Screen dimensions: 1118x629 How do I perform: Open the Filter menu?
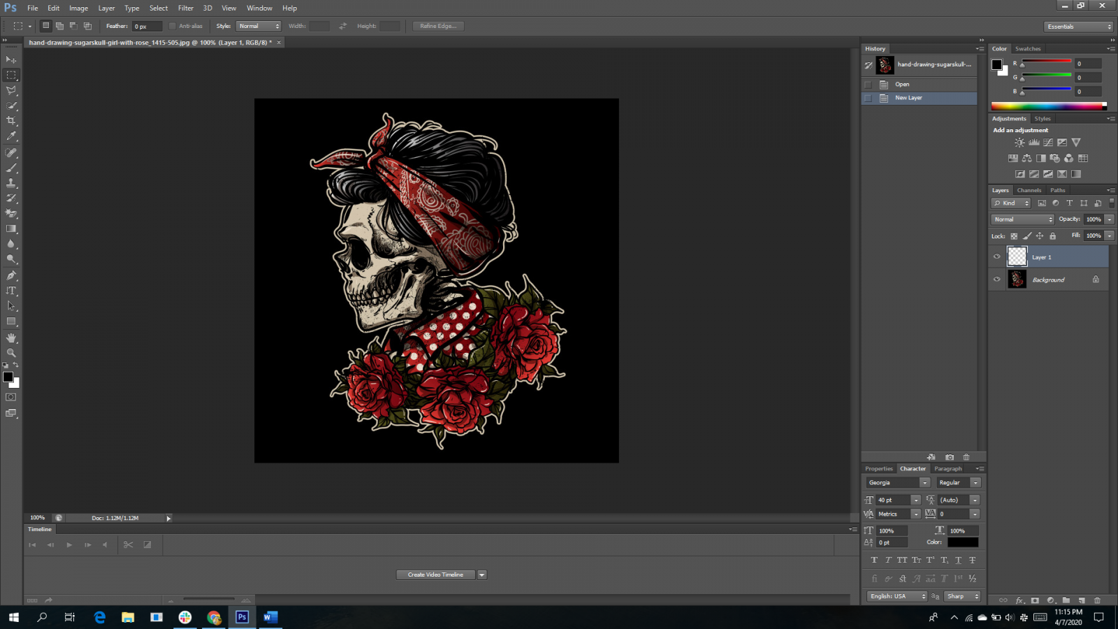pos(185,8)
